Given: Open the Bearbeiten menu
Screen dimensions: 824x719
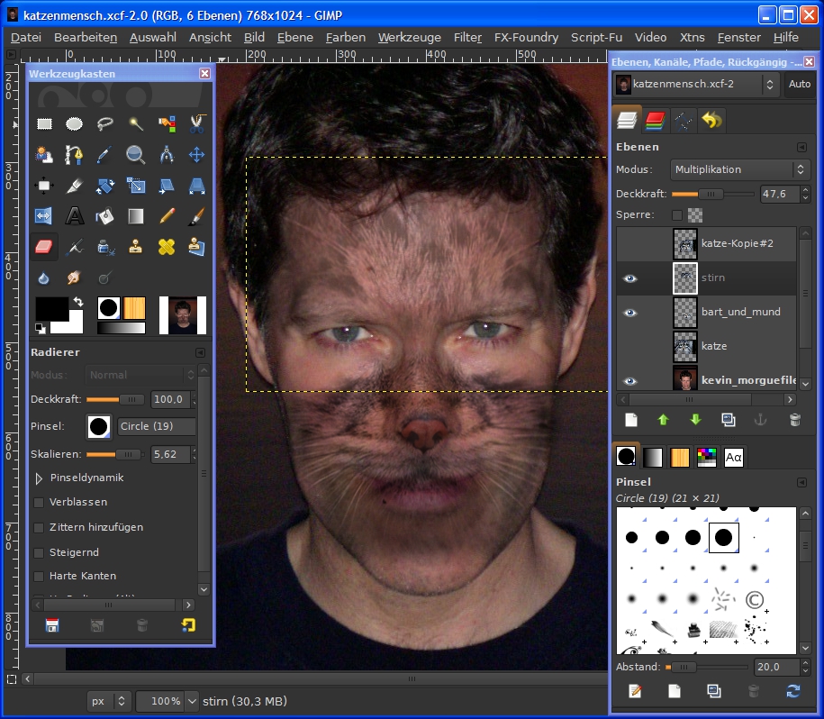Looking at the screenshot, I should coord(86,37).
